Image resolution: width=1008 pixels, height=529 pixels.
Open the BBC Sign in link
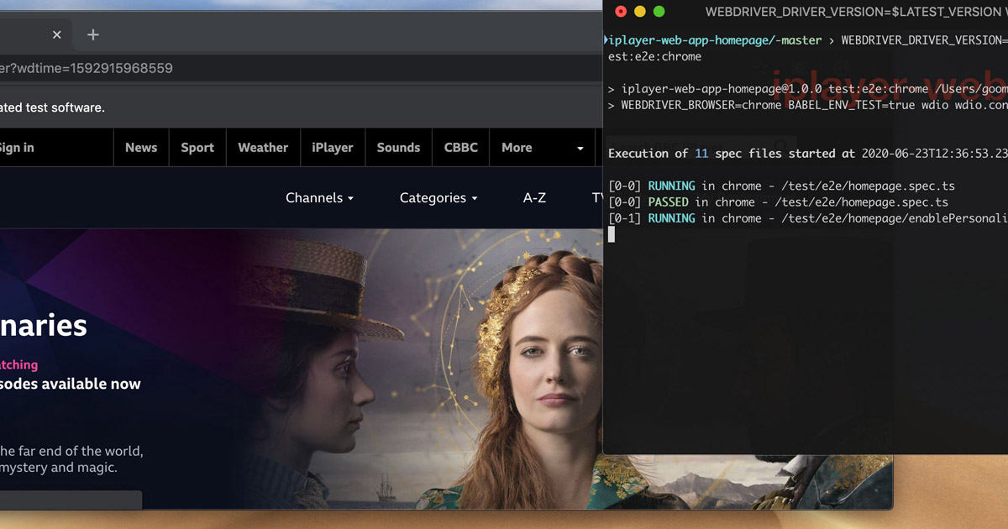coord(17,148)
